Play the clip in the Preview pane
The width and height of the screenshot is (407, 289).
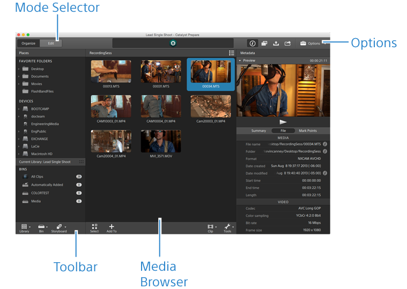(x=283, y=122)
